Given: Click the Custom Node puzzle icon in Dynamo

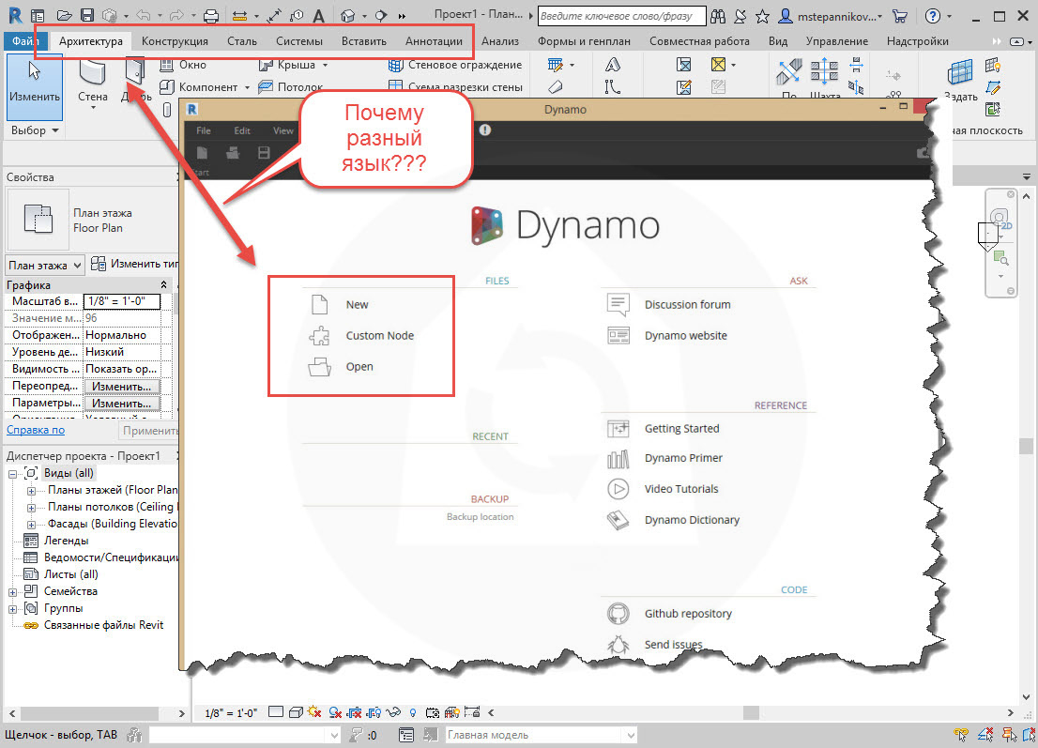Looking at the screenshot, I should coord(319,336).
